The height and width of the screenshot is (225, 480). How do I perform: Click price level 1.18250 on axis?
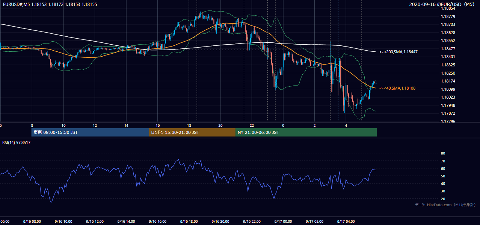point(448,73)
